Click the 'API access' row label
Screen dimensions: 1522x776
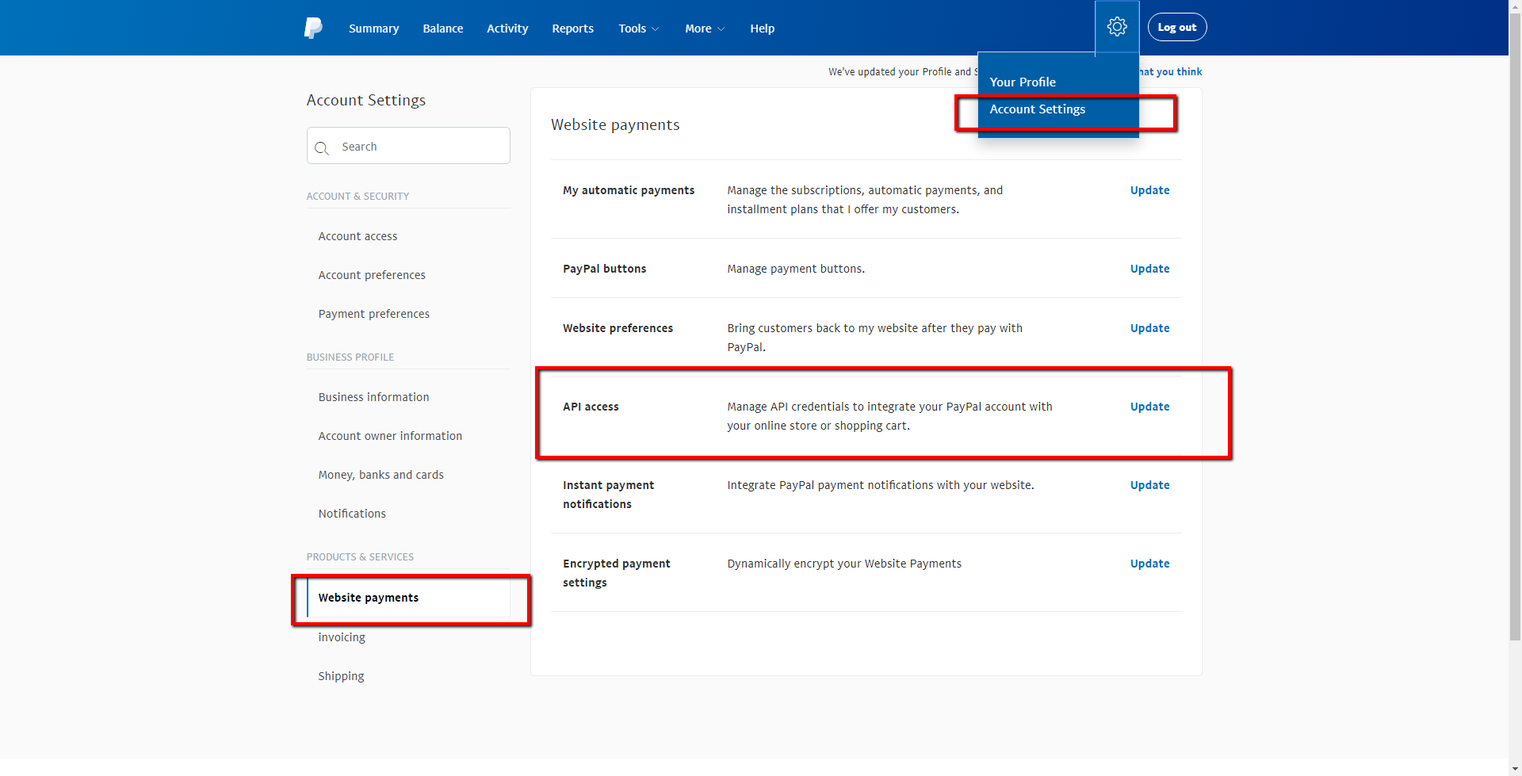click(591, 407)
